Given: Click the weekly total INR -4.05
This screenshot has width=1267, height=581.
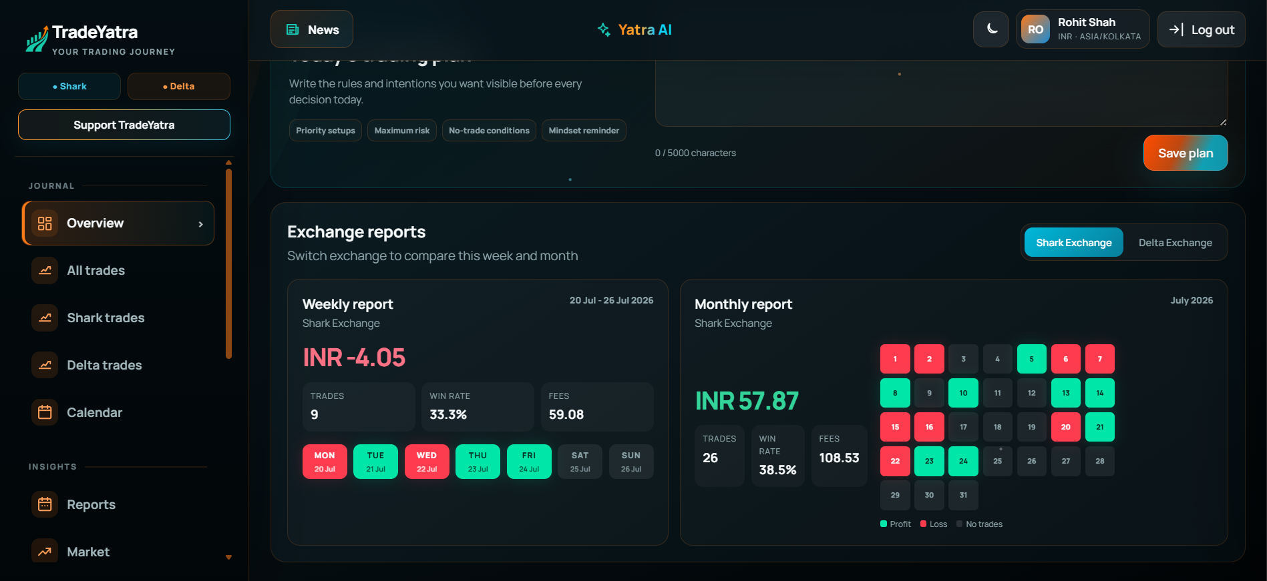Looking at the screenshot, I should point(354,358).
